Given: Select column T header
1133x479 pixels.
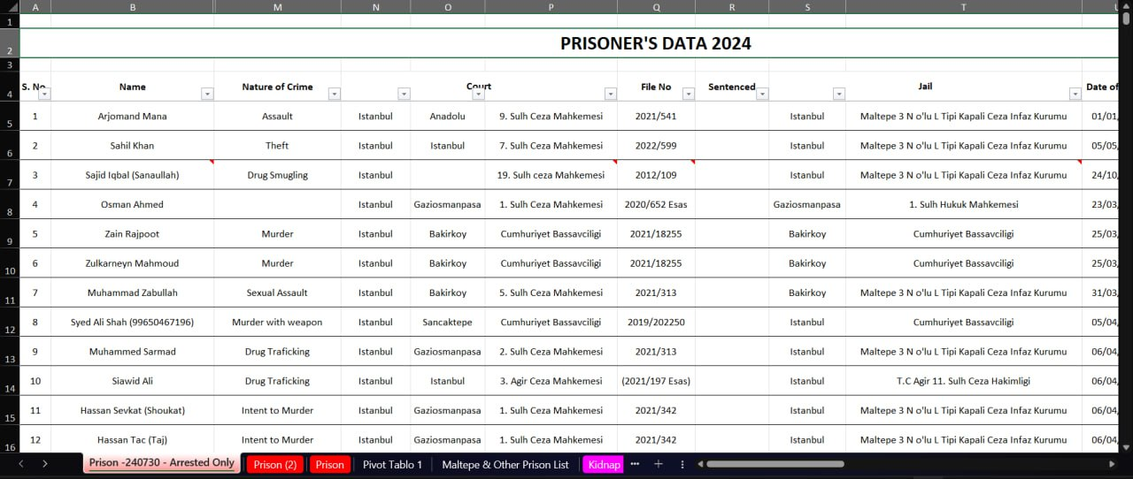Looking at the screenshot, I should click(964, 7).
